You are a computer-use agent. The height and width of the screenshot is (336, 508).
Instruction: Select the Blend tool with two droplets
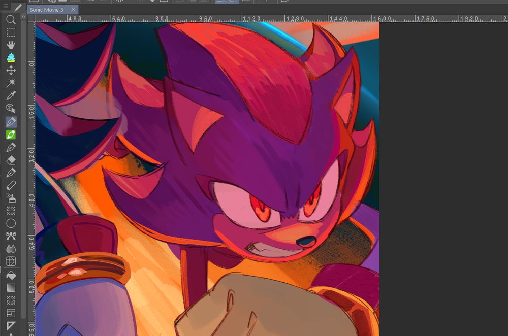point(11,249)
